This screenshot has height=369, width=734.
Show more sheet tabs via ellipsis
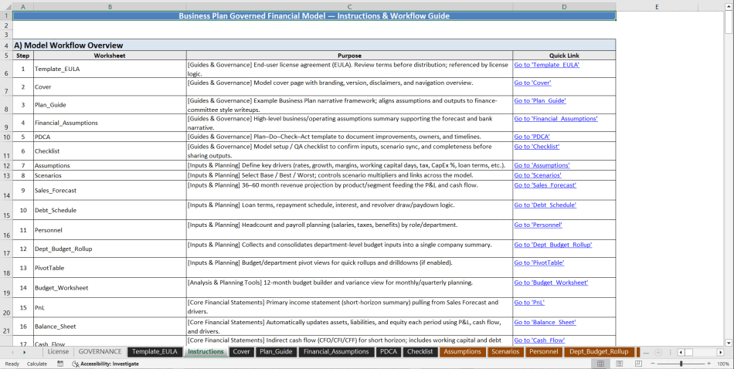point(645,352)
